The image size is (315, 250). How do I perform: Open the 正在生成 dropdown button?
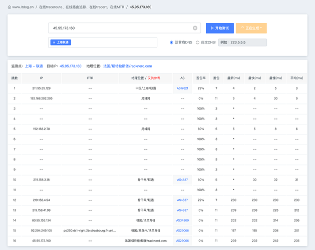coord(251,28)
